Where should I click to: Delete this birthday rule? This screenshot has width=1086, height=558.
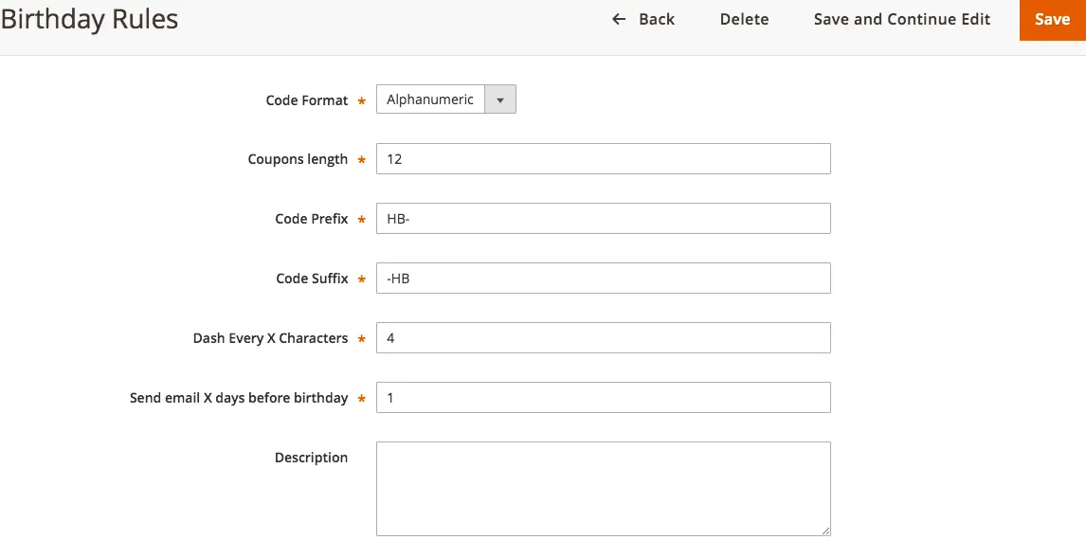point(744,19)
